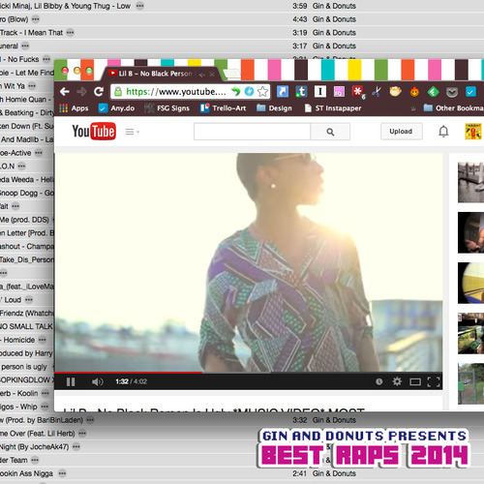The image size is (484, 484).
Task: Toggle theater mode in the player
Action: (x=415, y=382)
